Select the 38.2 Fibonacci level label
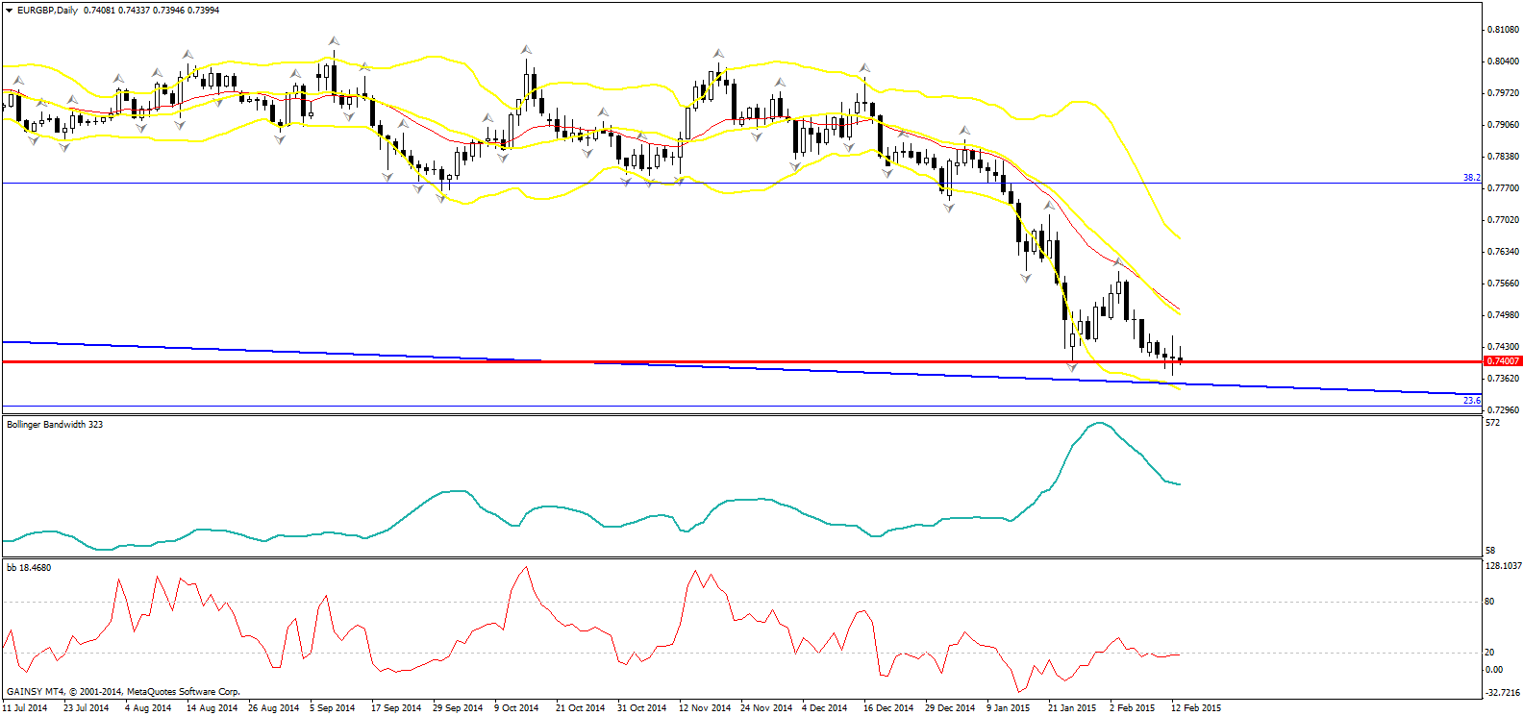Screen dimensions: 1523x716 [x=1471, y=178]
